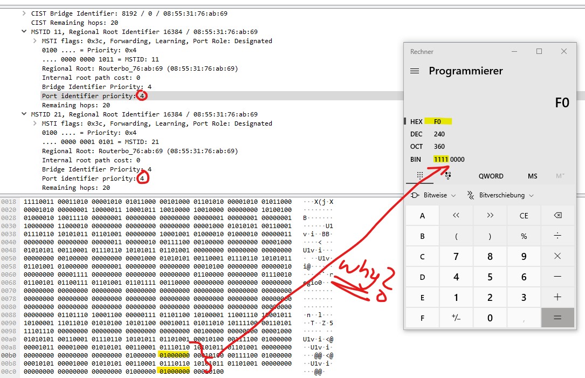Screen dimensions: 585x378
Task: Click the equals key
Action: point(558,318)
